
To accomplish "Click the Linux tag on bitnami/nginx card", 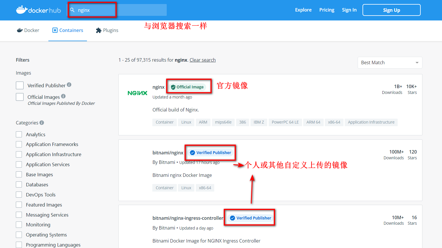I will click(x=186, y=188).
